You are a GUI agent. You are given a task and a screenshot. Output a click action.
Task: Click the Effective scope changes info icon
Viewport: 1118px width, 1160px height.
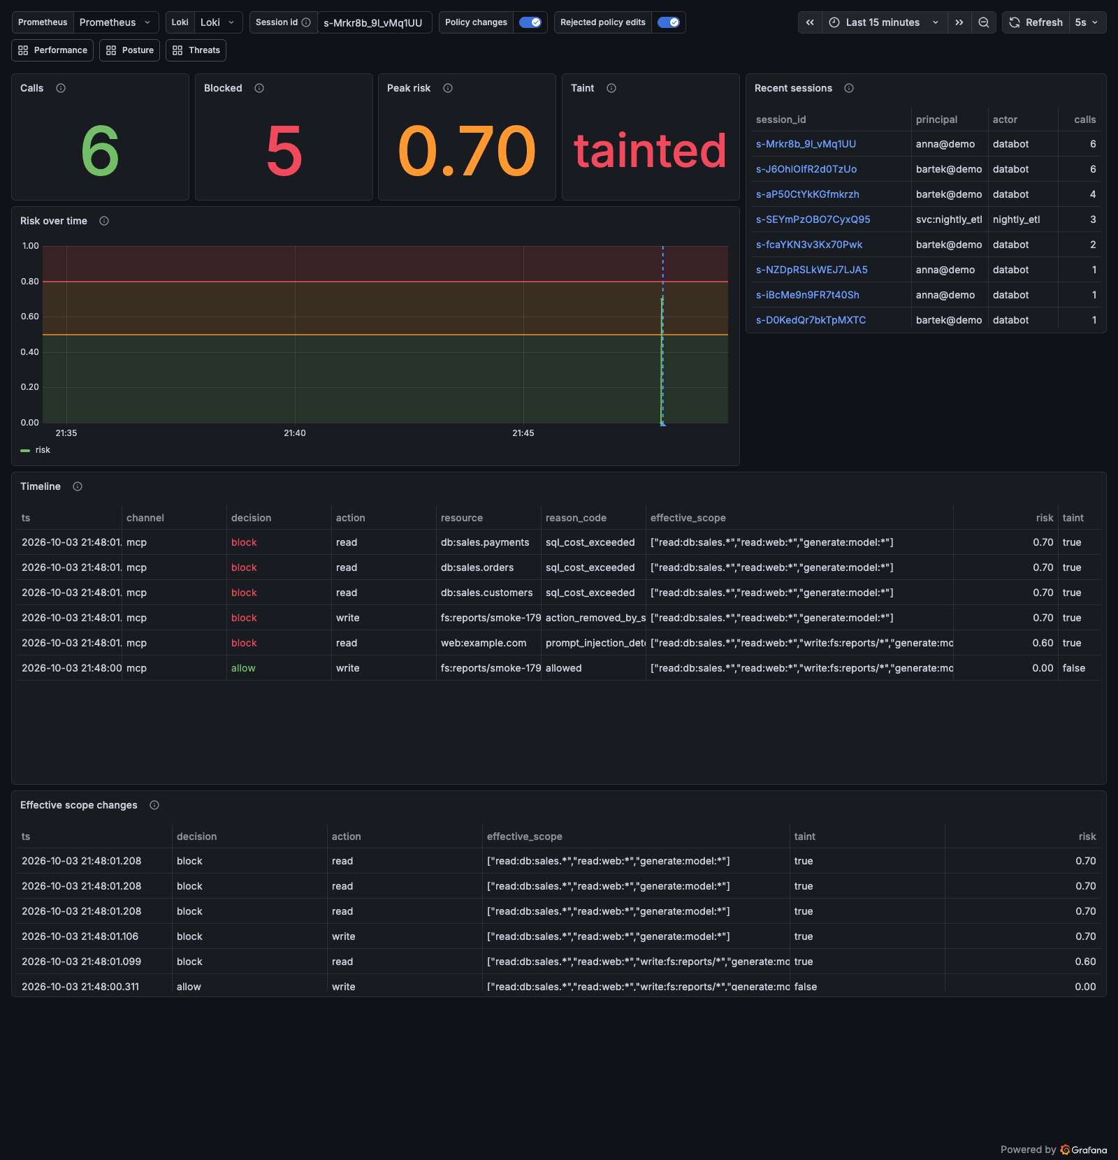coord(154,805)
